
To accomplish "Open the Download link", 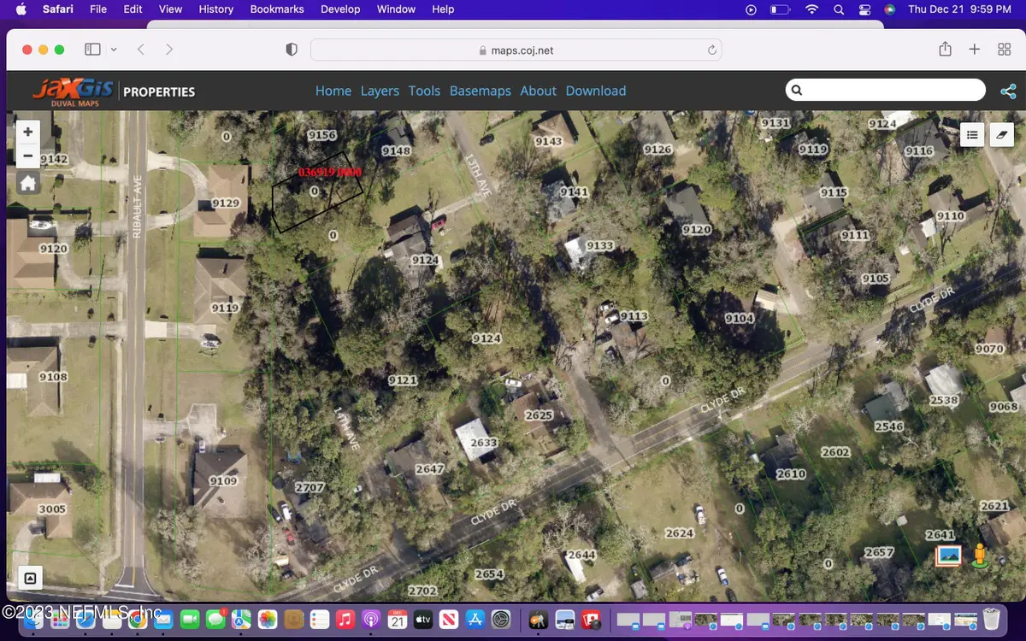I will click(x=596, y=91).
